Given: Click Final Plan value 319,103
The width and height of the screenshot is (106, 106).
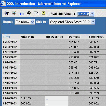Looking at the screenshot, I should pyautogui.click(x=26, y=98).
